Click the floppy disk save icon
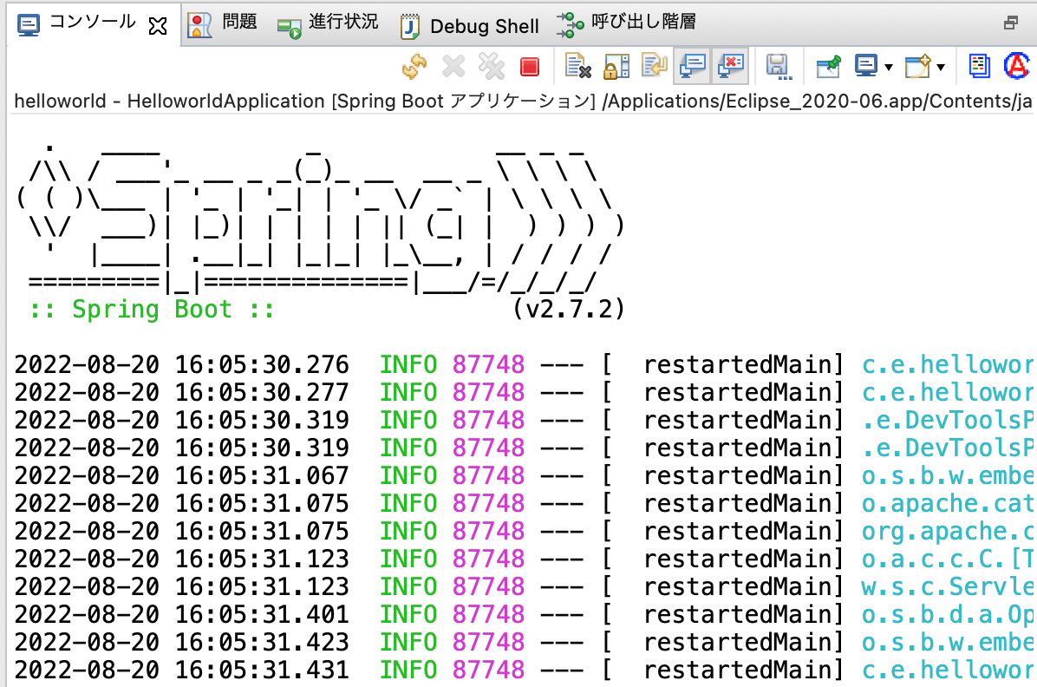 pos(777,67)
